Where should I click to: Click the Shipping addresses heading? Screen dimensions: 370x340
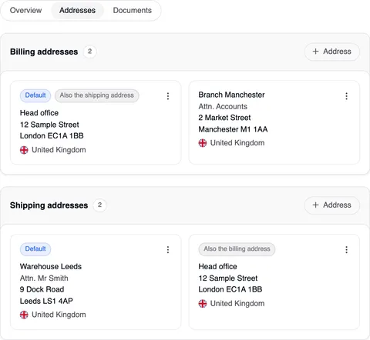point(49,205)
